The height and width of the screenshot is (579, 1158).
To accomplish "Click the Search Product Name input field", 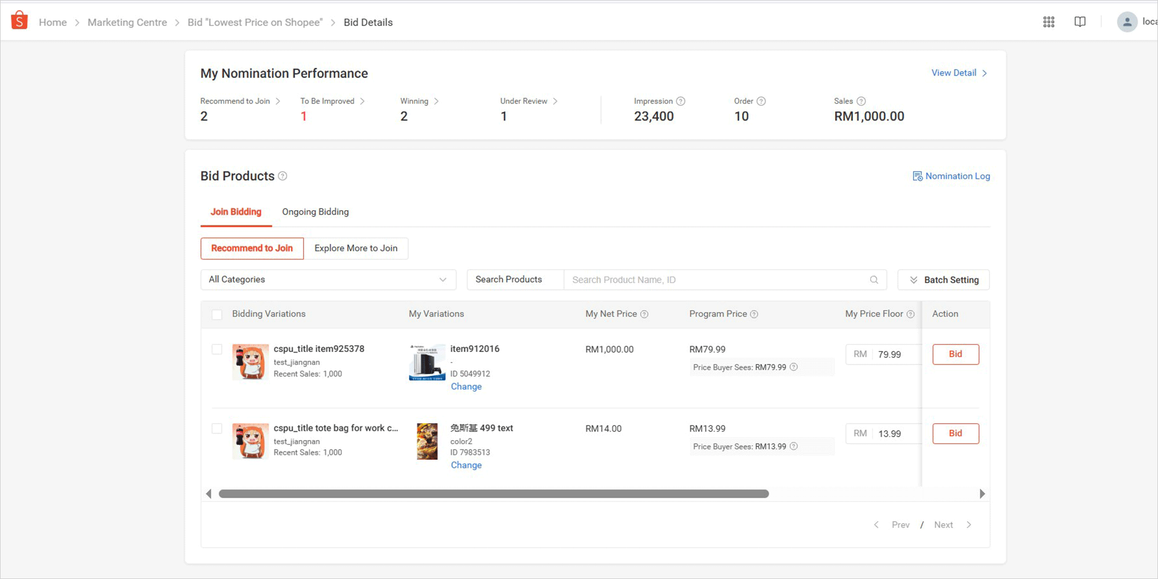I will pyautogui.click(x=695, y=280).
